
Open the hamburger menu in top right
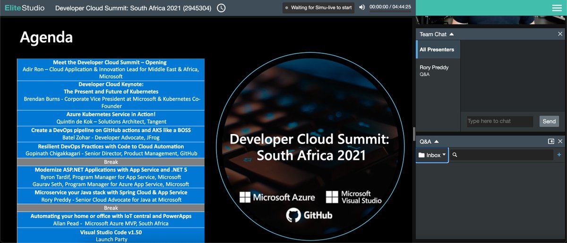tap(557, 8)
